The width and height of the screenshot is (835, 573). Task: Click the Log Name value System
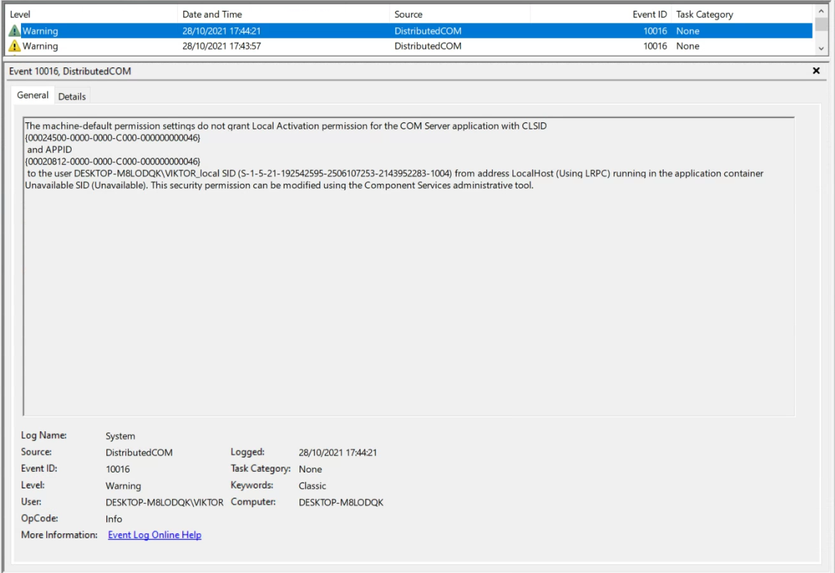[x=120, y=436]
